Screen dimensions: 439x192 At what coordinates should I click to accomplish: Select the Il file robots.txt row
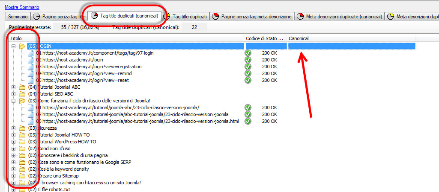point(49,189)
